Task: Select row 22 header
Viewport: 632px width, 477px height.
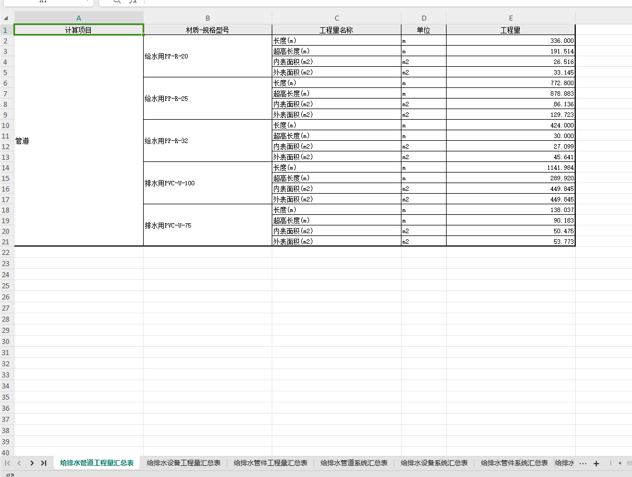Action: pos(6,253)
